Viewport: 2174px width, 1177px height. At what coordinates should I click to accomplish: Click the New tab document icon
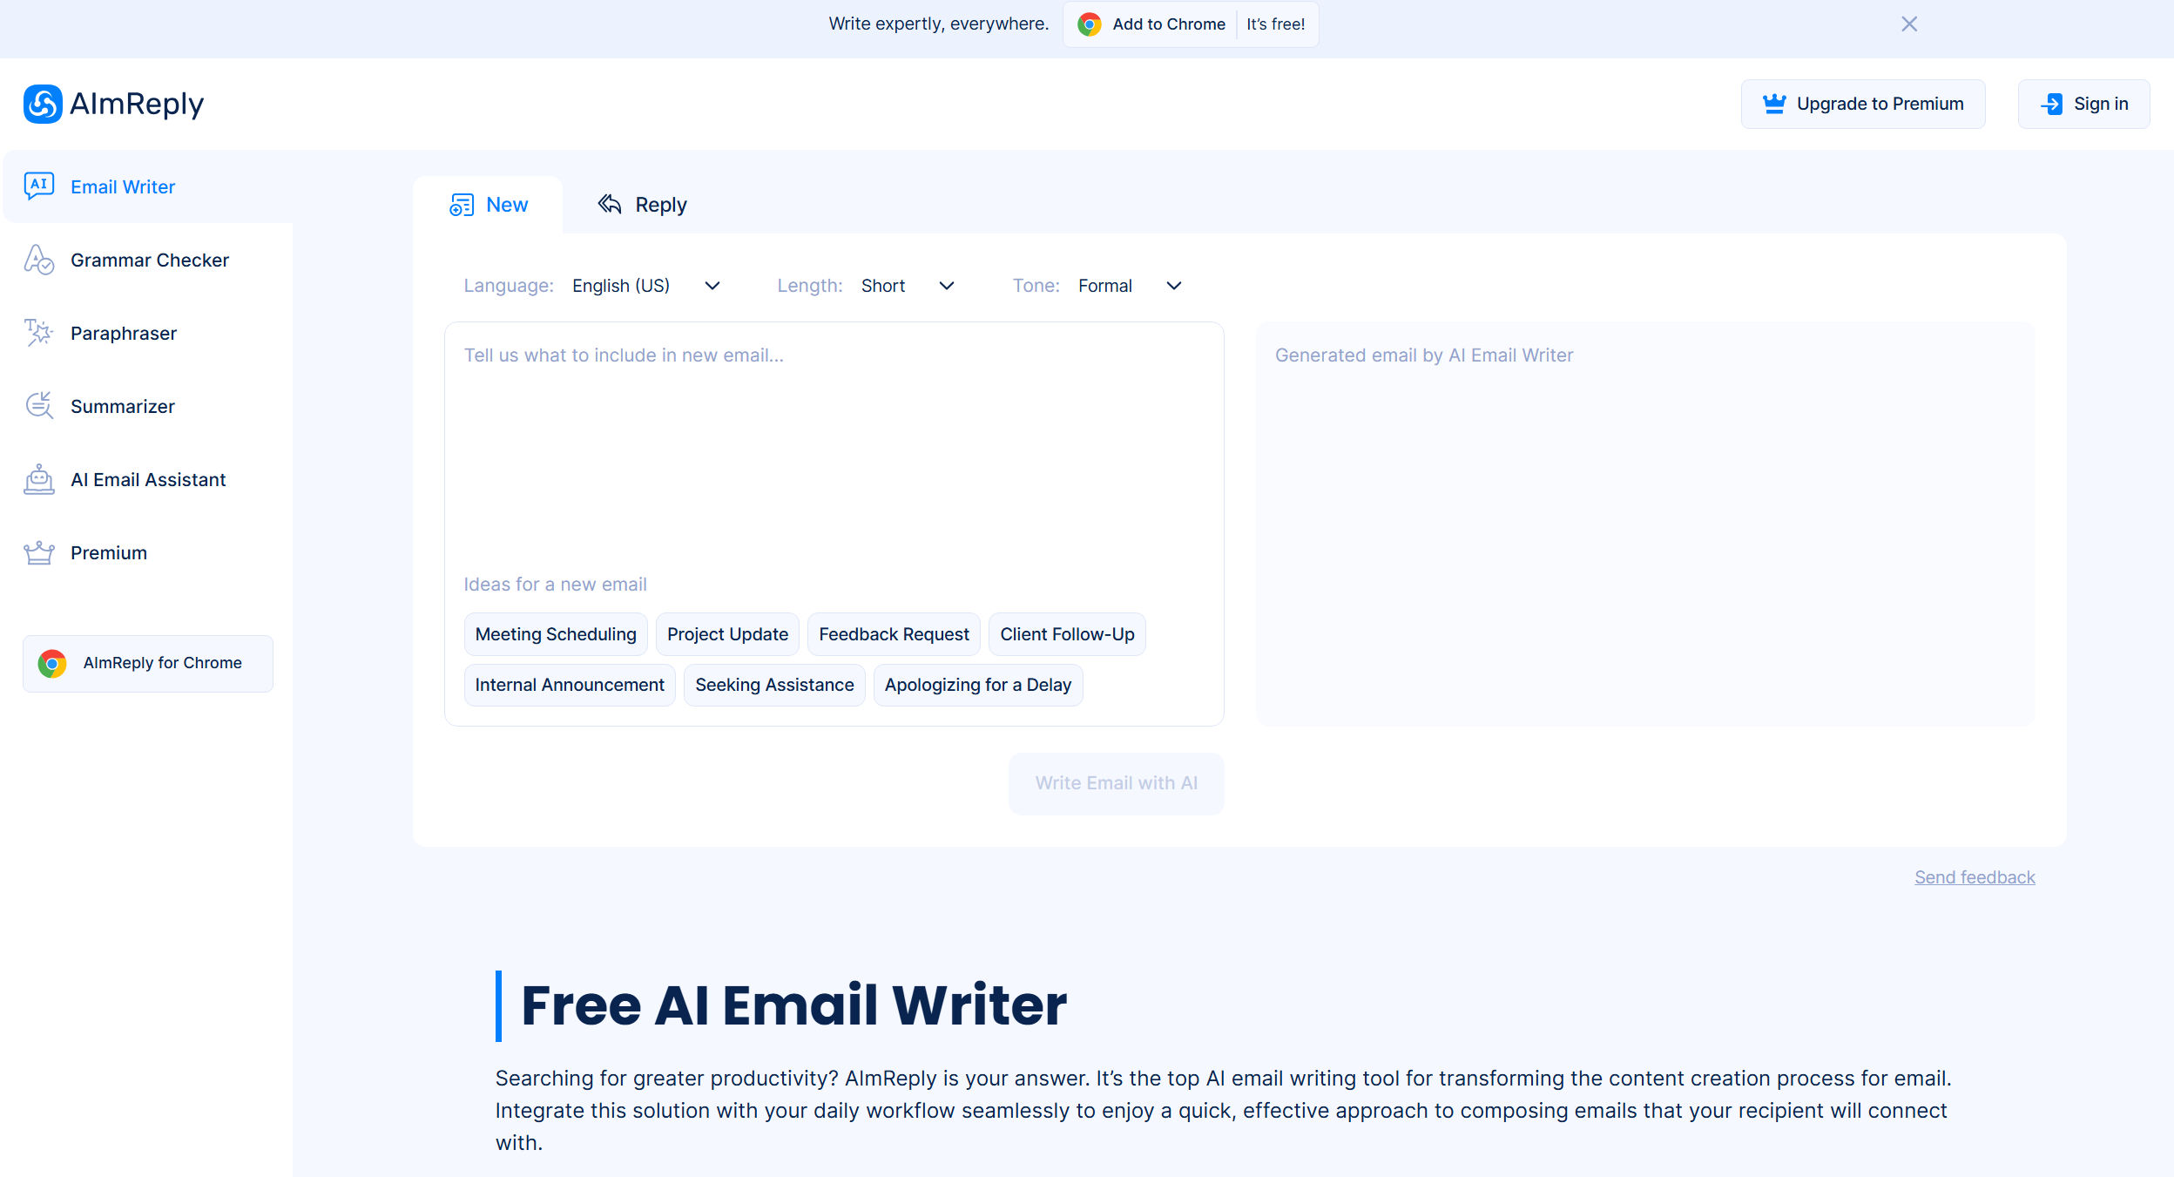tap(462, 205)
